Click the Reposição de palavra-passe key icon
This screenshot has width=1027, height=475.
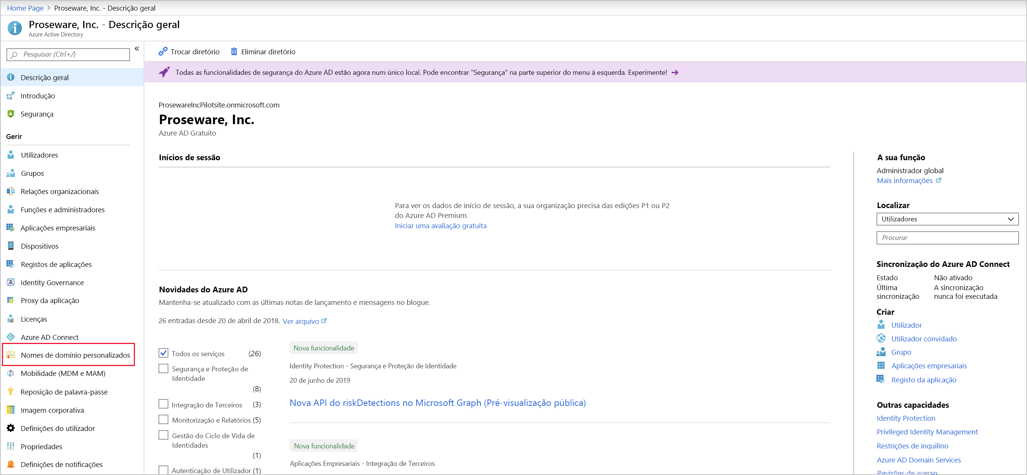[x=11, y=392]
